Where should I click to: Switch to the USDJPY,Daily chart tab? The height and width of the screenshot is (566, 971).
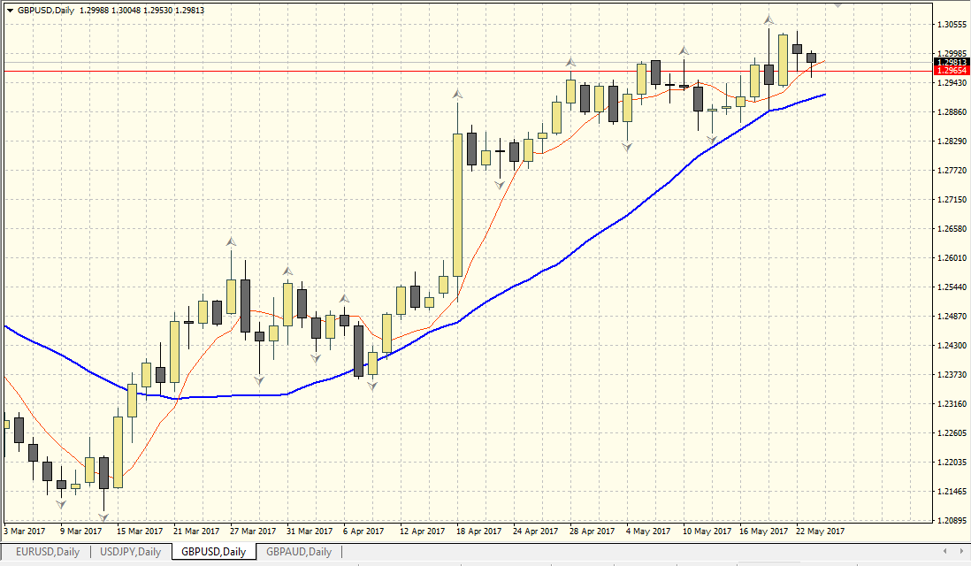click(131, 552)
